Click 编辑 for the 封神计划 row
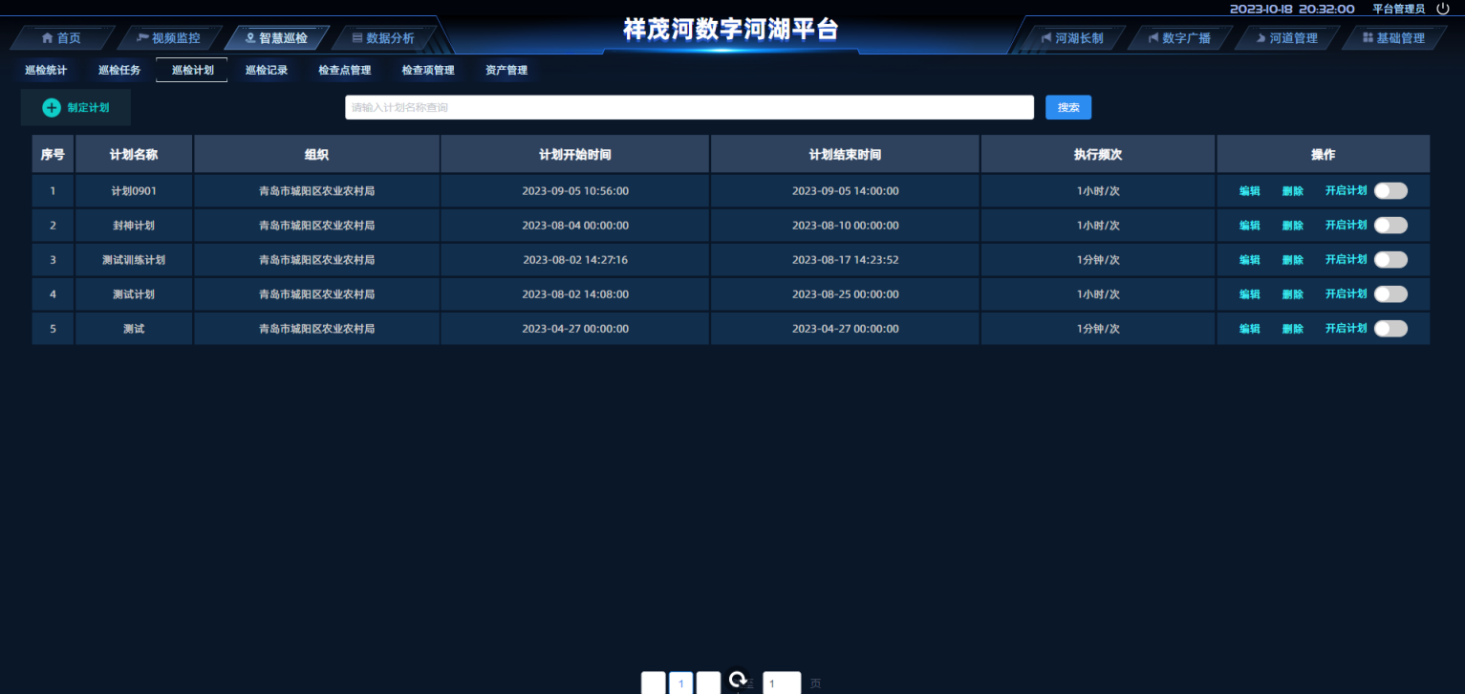This screenshot has height=694, width=1465. coord(1249,226)
